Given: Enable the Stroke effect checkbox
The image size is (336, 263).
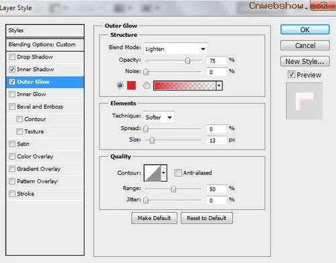Looking at the screenshot, I should (12, 194).
